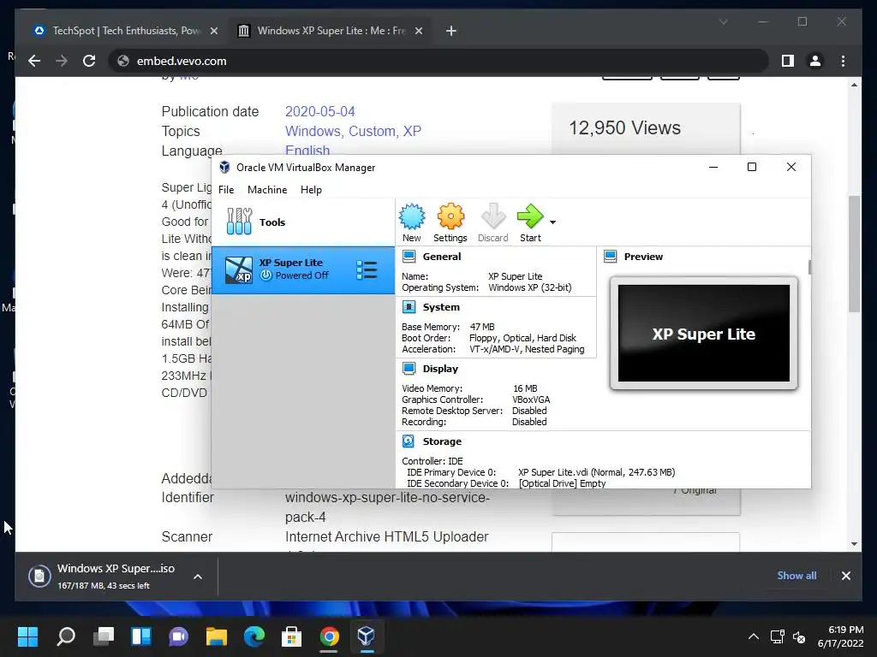Click the New virtual machine icon
The height and width of the screenshot is (657, 877).
click(412, 222)
